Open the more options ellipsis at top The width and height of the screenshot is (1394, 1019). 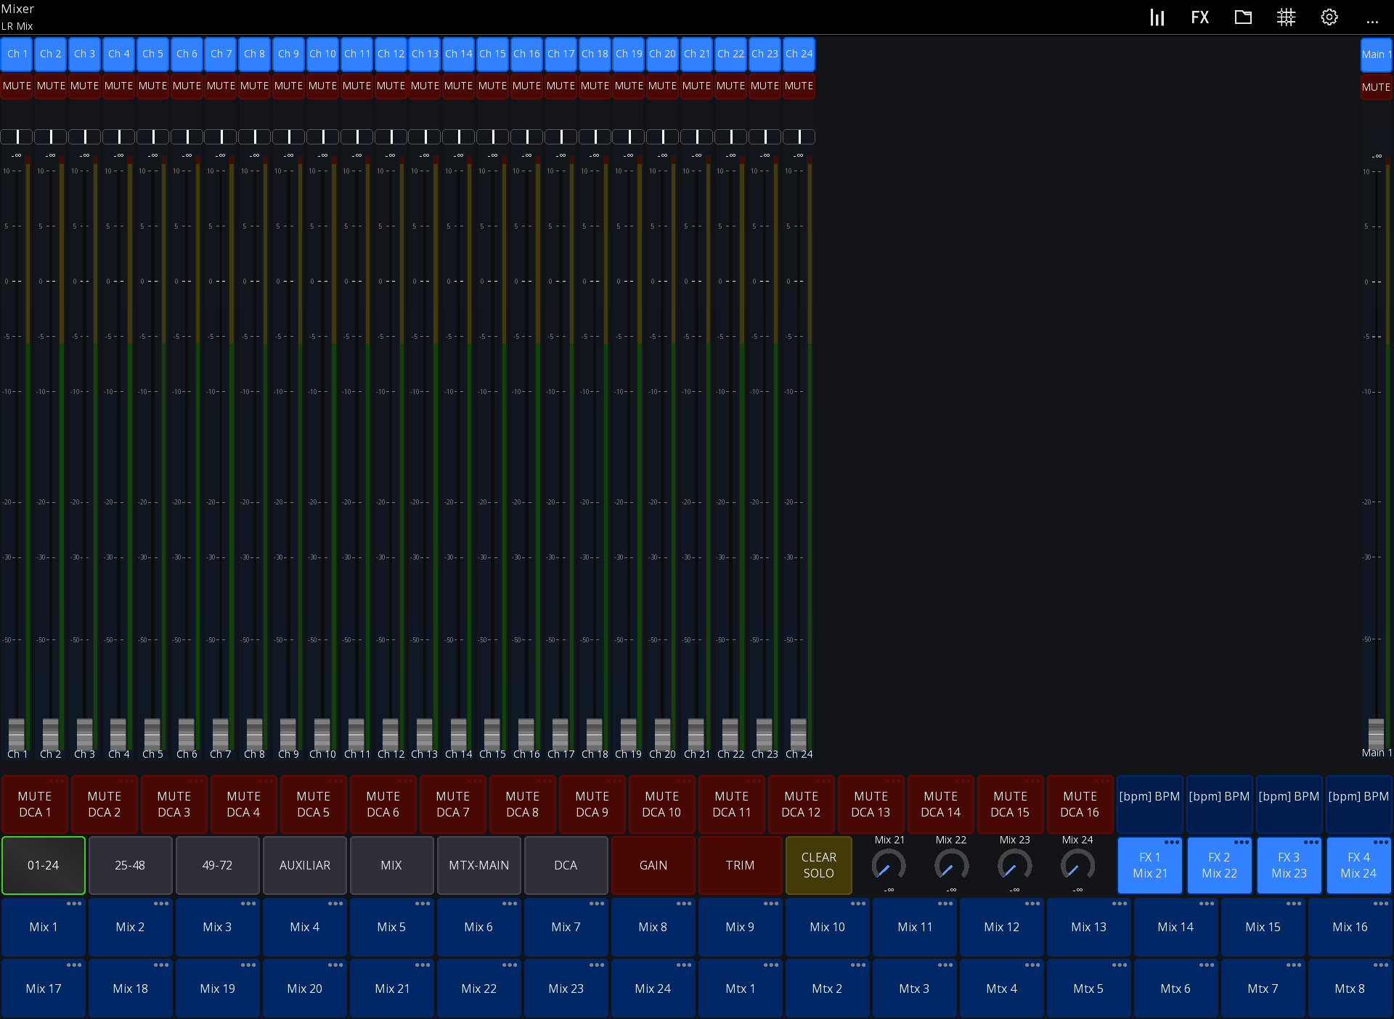(x=1372, y=22)
